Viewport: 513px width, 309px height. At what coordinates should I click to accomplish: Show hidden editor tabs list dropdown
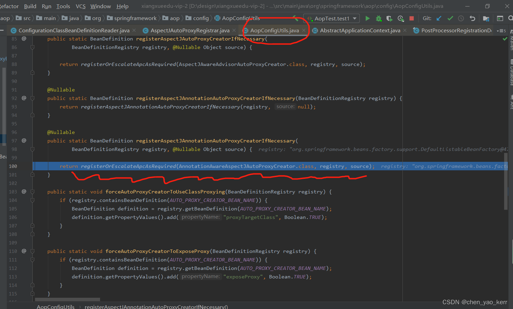tap(501, 31)
